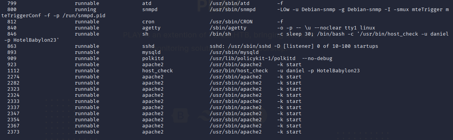Click PID 812 in the process list
Viewport: 453px width, 140px height.
tap(12, 22)
